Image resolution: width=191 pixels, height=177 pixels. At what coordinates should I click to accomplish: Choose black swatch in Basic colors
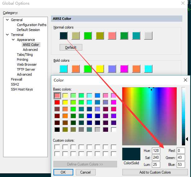[57, 130]
